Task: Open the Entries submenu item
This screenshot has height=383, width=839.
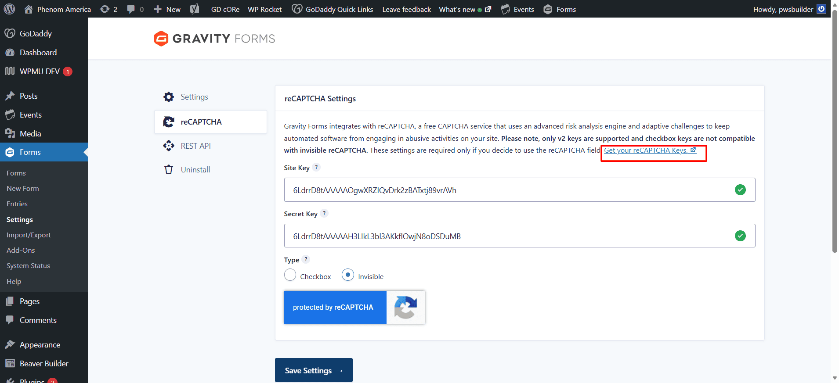Action: point(17,204)
